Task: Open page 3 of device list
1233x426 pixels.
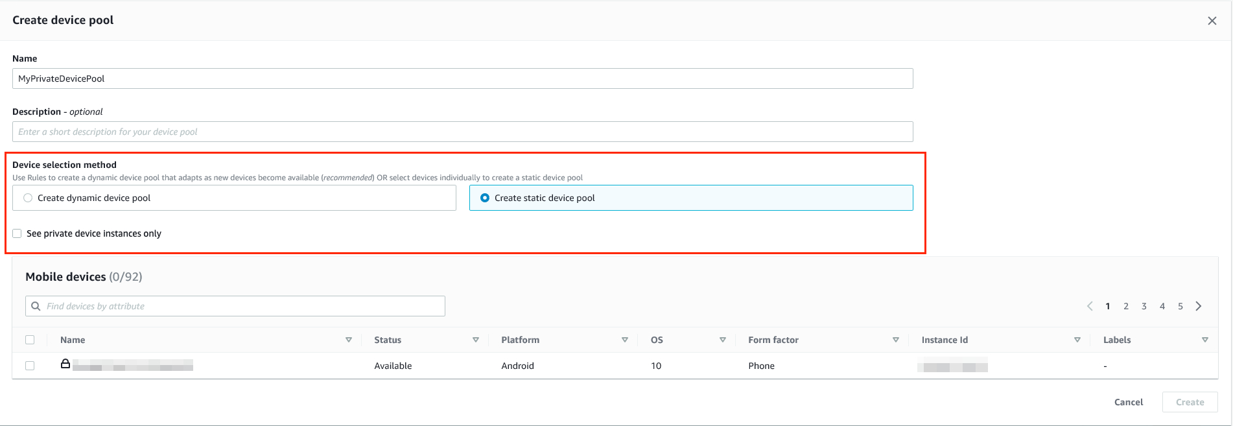Action: [x=1144, y=306]
